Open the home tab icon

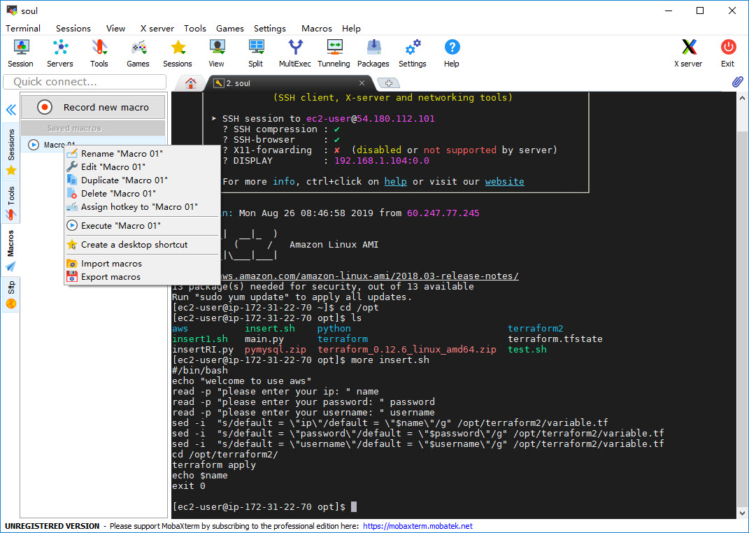point(190,83)
